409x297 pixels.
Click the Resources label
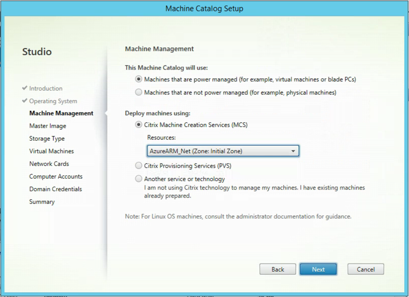(161, 137)
